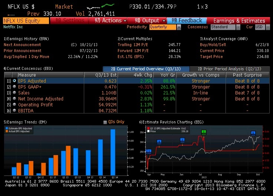Viewport: 273px width, 196px height.
Task: Click the Q4 12 orange actual EPS bar
Action: click(43, 169)
